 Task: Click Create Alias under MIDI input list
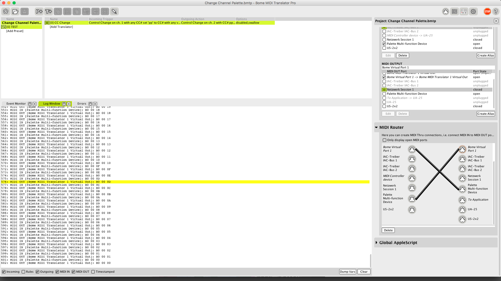tap(486, 56)
